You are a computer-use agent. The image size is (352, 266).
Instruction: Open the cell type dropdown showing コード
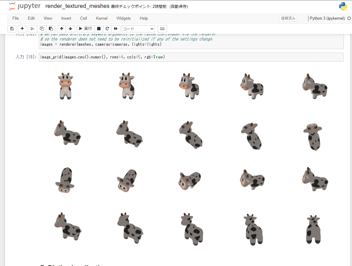[x=138, y=28]
